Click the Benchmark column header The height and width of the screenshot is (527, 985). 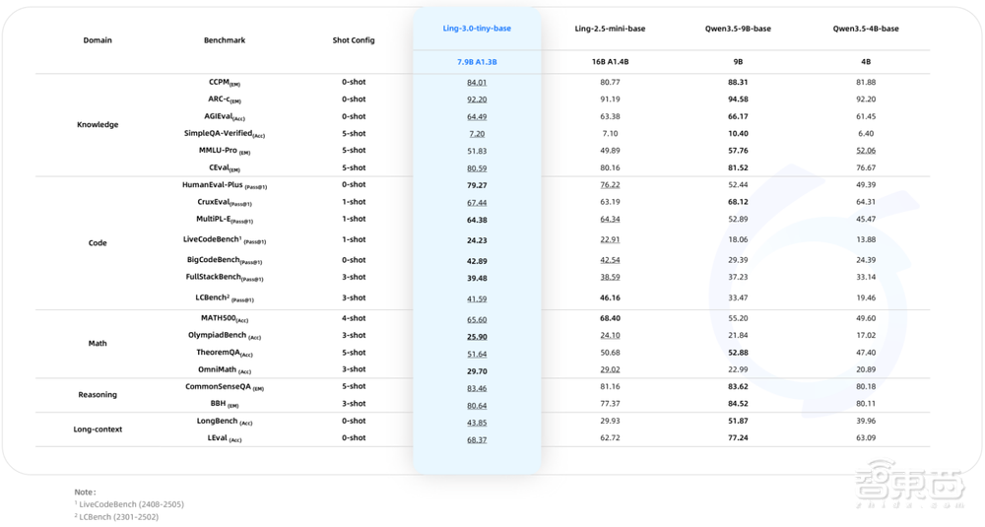click(225, 40)
